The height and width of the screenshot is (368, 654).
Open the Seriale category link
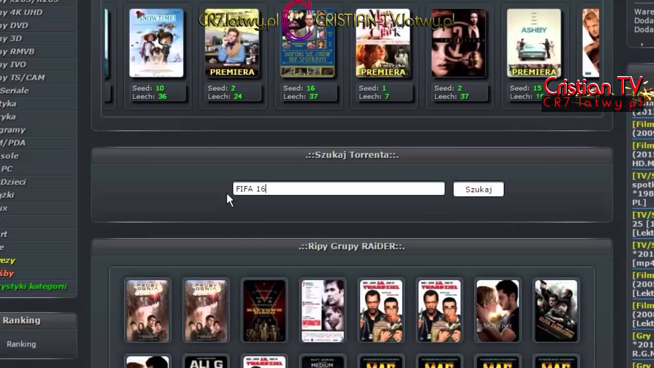point(14,90)
